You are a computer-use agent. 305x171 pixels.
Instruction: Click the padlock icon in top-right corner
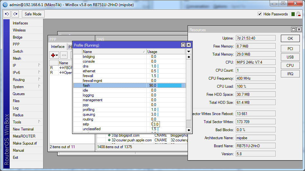tap(298, 14)
